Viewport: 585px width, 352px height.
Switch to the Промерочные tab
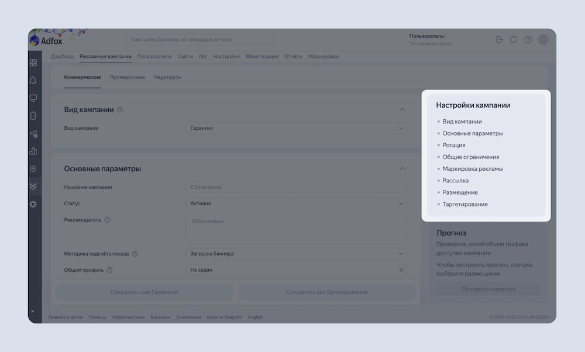127,77
